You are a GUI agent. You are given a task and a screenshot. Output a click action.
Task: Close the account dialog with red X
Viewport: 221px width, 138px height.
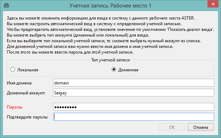(x=213, y=4)
